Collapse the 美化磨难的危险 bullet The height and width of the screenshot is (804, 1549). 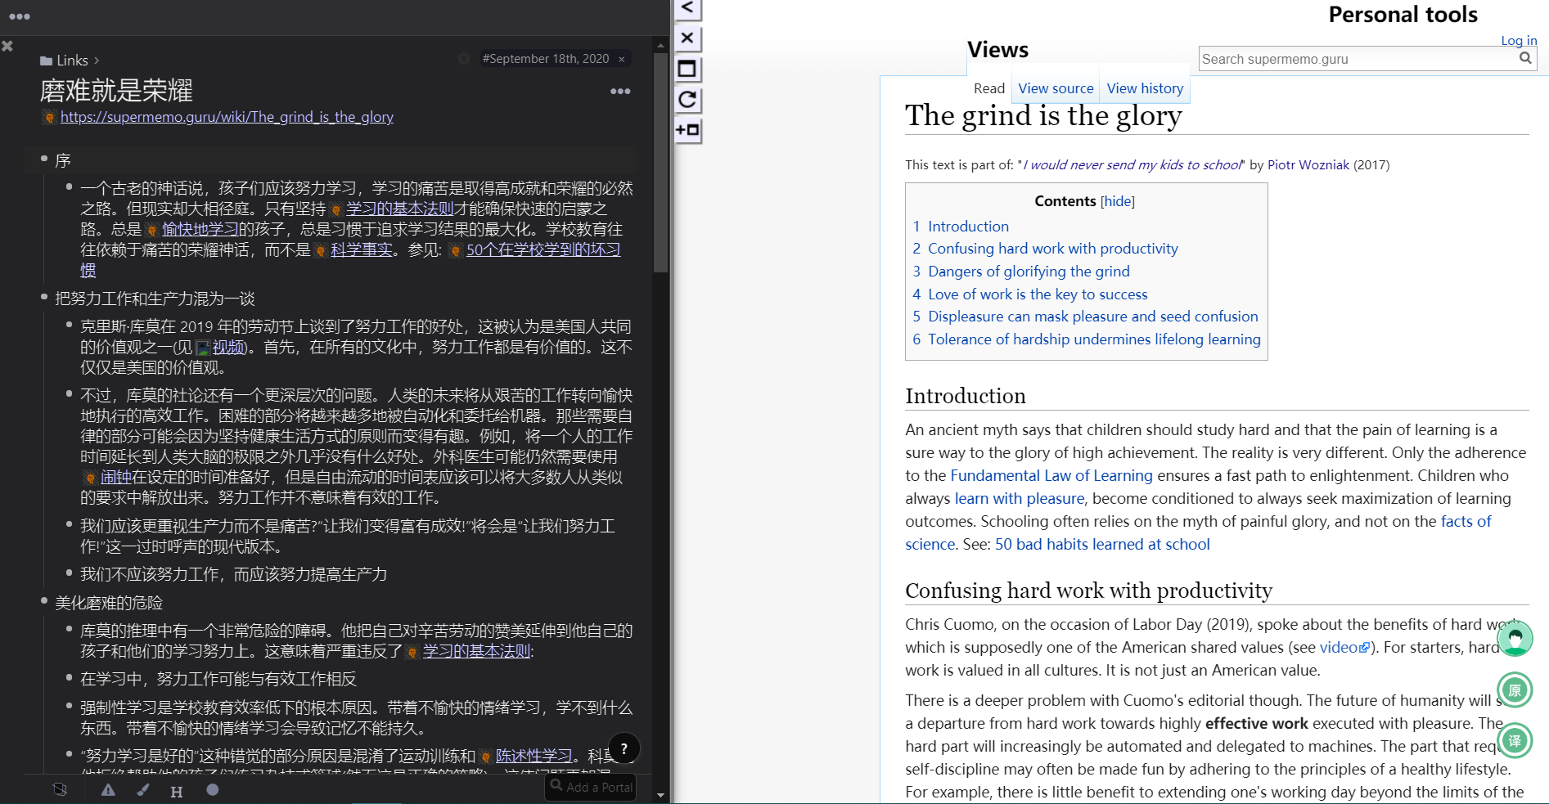[x=44, y=601]
